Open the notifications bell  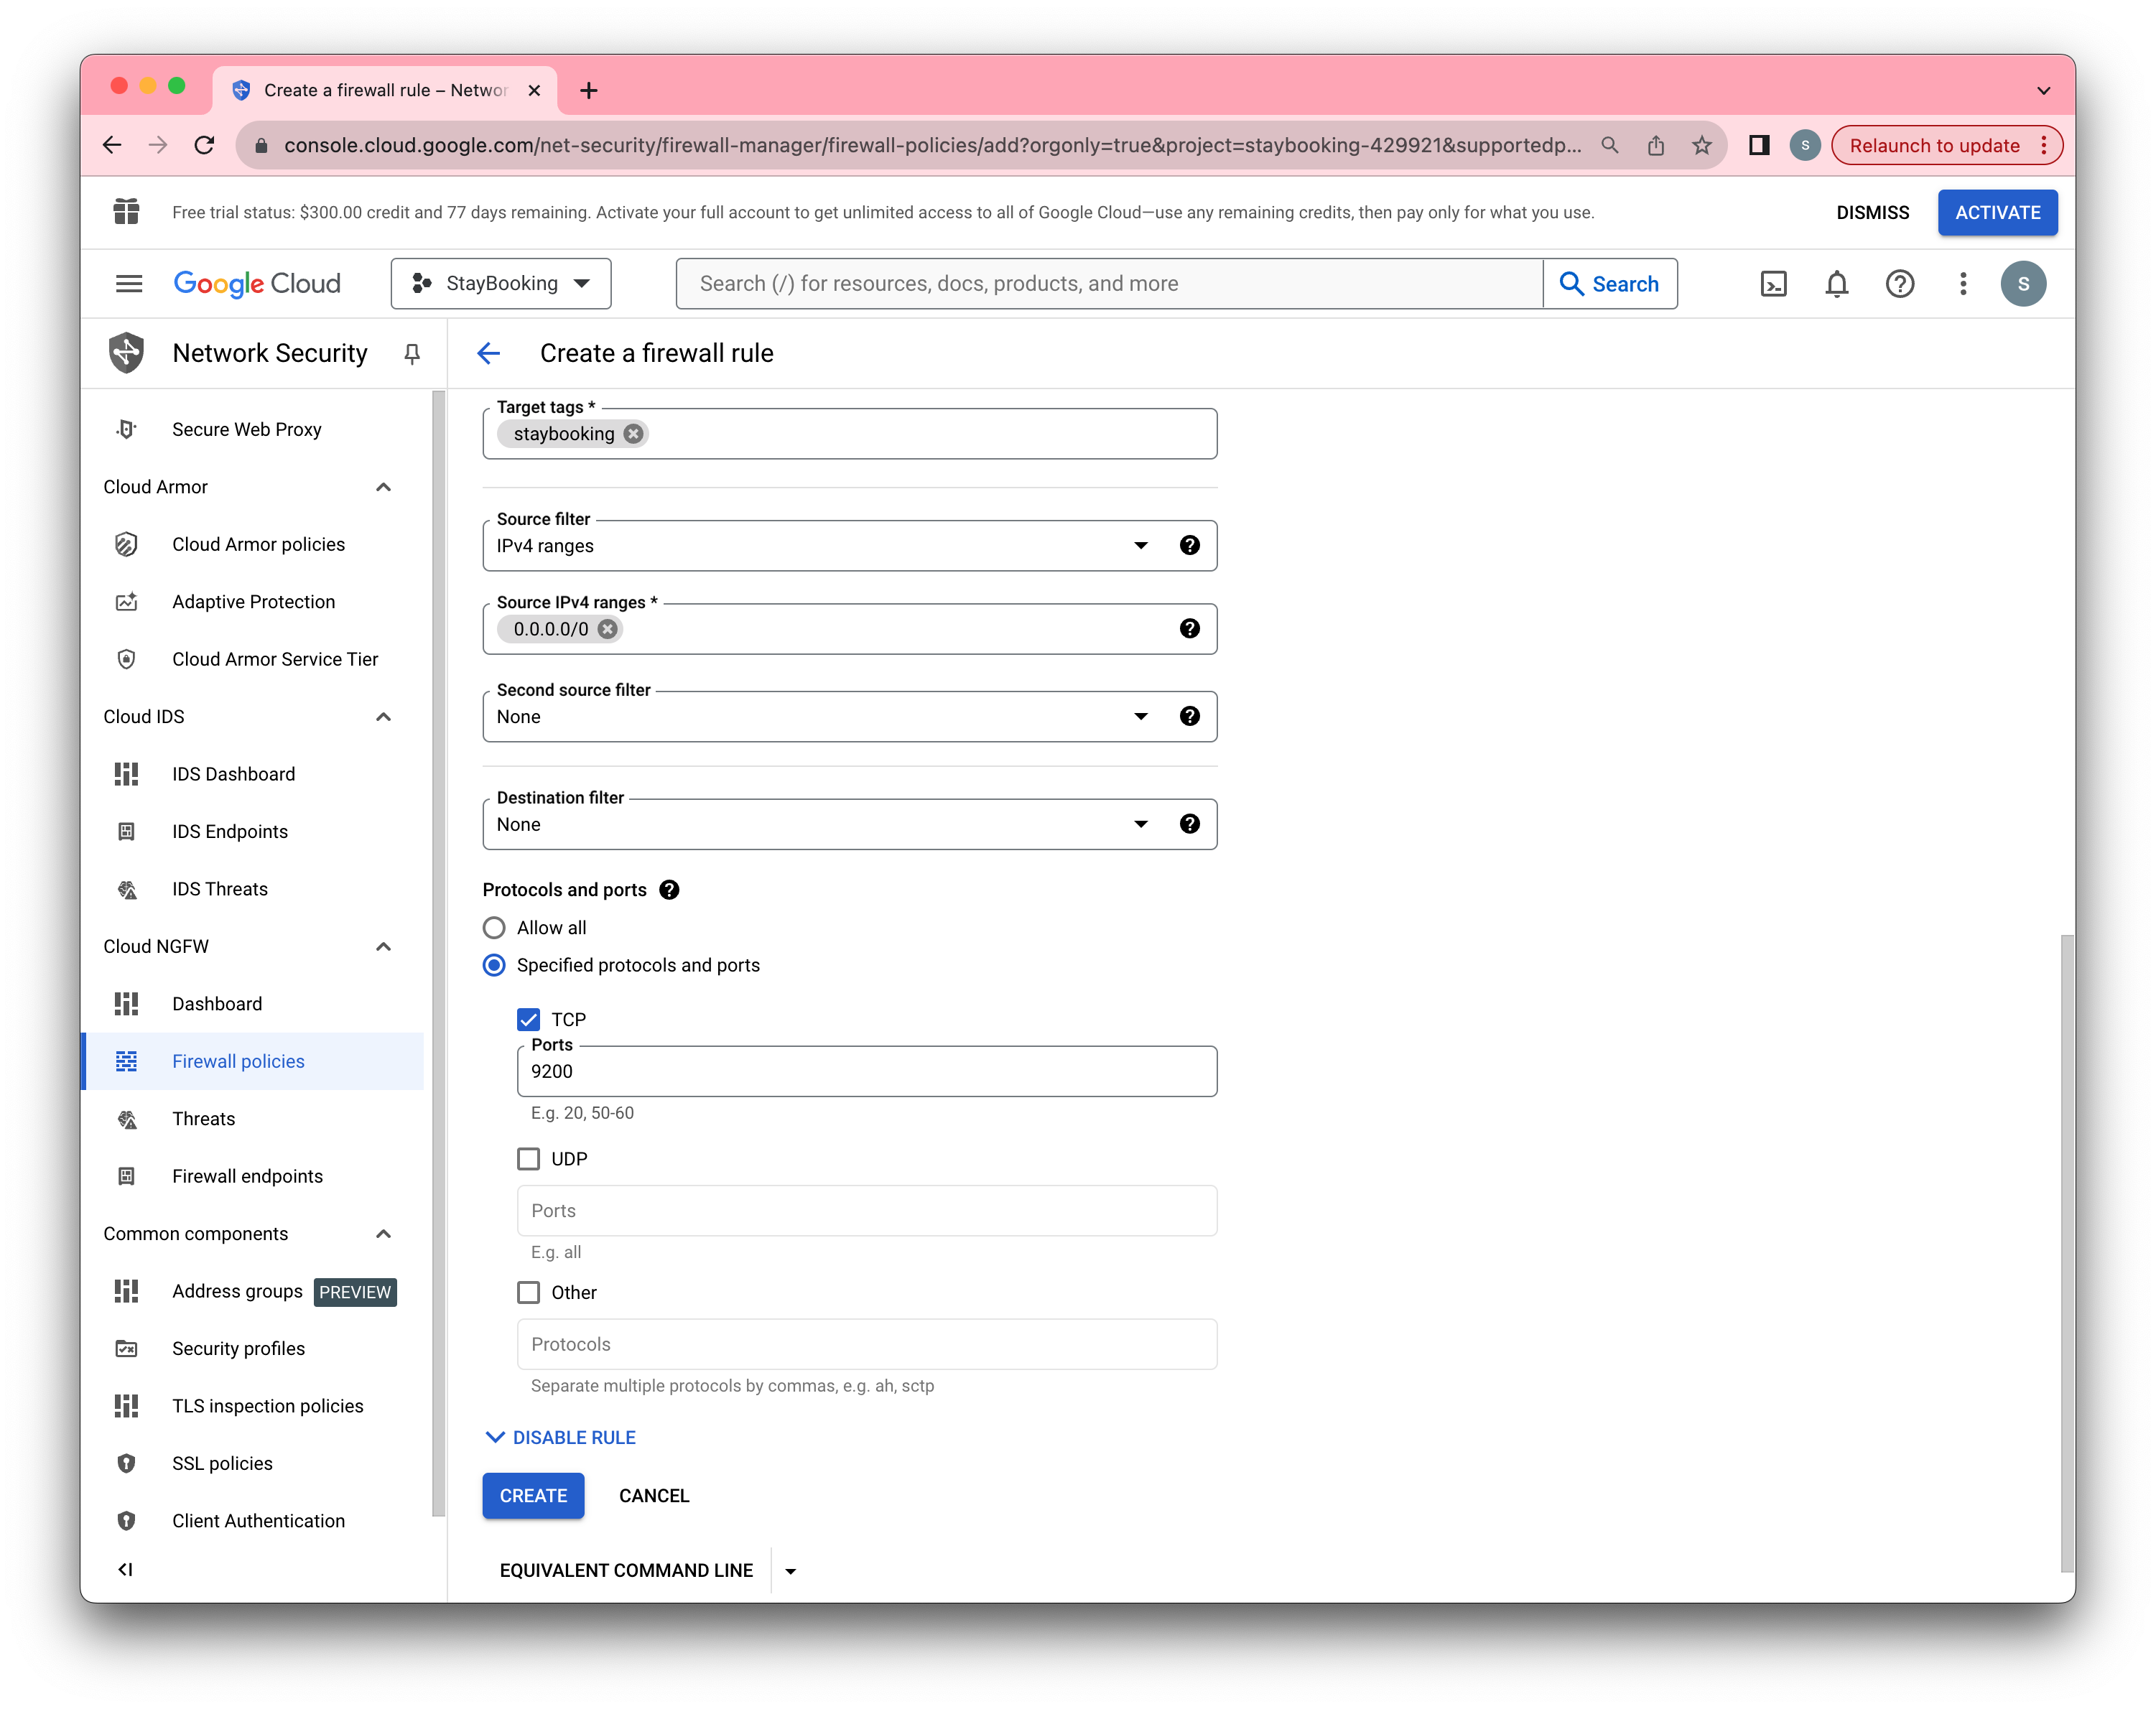(x=1836, y=284)
